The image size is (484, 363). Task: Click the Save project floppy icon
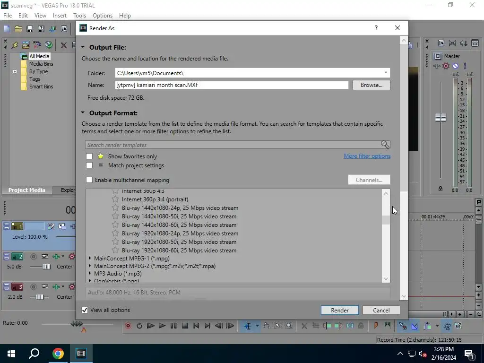coord(30,29)
